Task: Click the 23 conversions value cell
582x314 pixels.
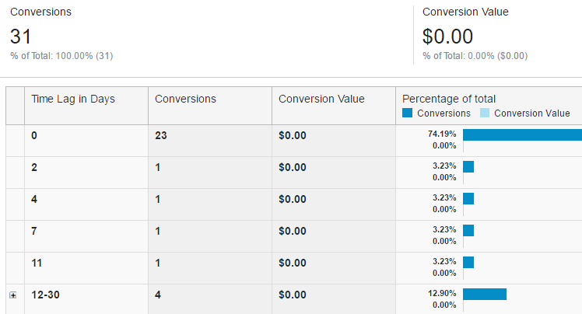Action: [161, 134]
